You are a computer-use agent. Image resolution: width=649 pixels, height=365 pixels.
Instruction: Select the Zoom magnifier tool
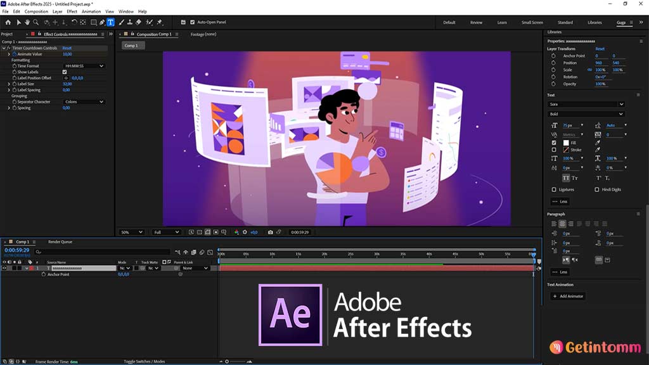click(x=36, y=22)
